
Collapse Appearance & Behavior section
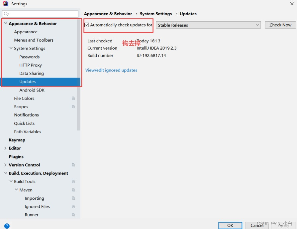pyautogui.click(x=6, y=23)
